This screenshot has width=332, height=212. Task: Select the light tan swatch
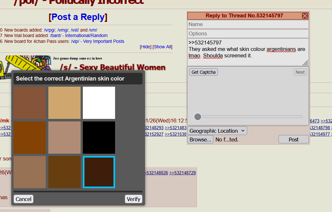(64, 102)
